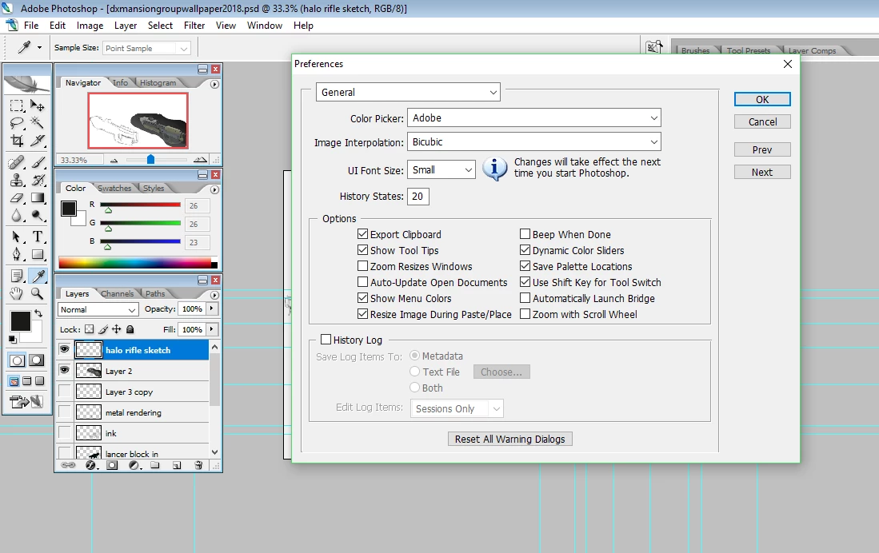Switch to Quick Mask mode
This screenshot has height=553, width=879.
click(37, 360)
